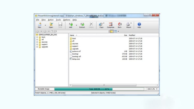194x109 pixels.
Task: Open the File menu
Action: pyautogui.click(x=38, y=20)
